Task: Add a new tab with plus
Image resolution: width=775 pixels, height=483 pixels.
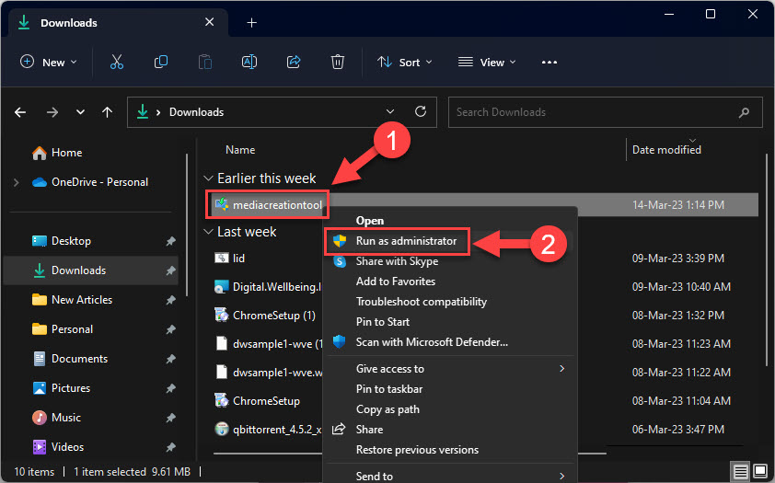Action: click(251, 23)
